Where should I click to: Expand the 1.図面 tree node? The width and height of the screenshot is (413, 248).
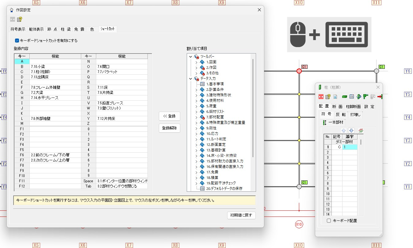click(x=197, y=62)
